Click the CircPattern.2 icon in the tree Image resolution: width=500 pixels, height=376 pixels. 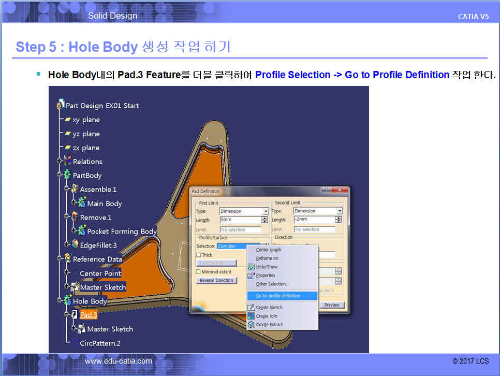pyautogui.click(x=75, y=343)
